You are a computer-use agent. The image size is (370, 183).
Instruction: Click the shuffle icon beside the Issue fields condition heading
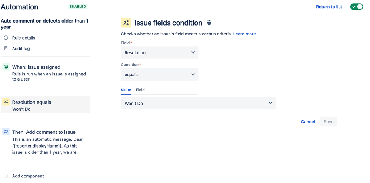point(126,23)
